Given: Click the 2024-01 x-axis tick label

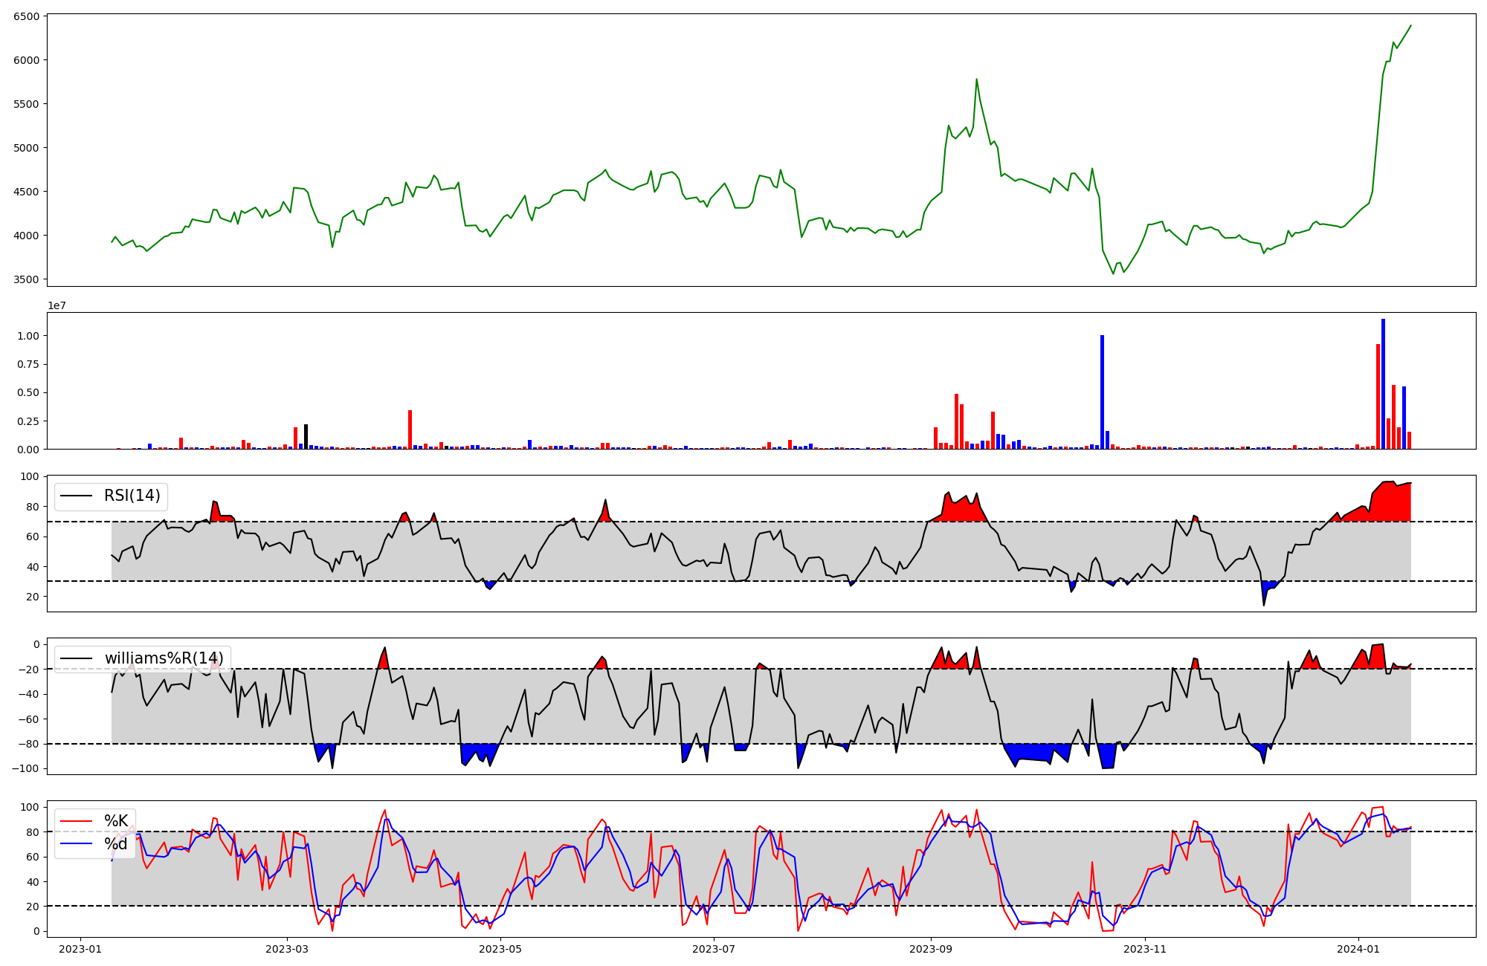Looking at the screenshot, I should [x=1359, y=949].
